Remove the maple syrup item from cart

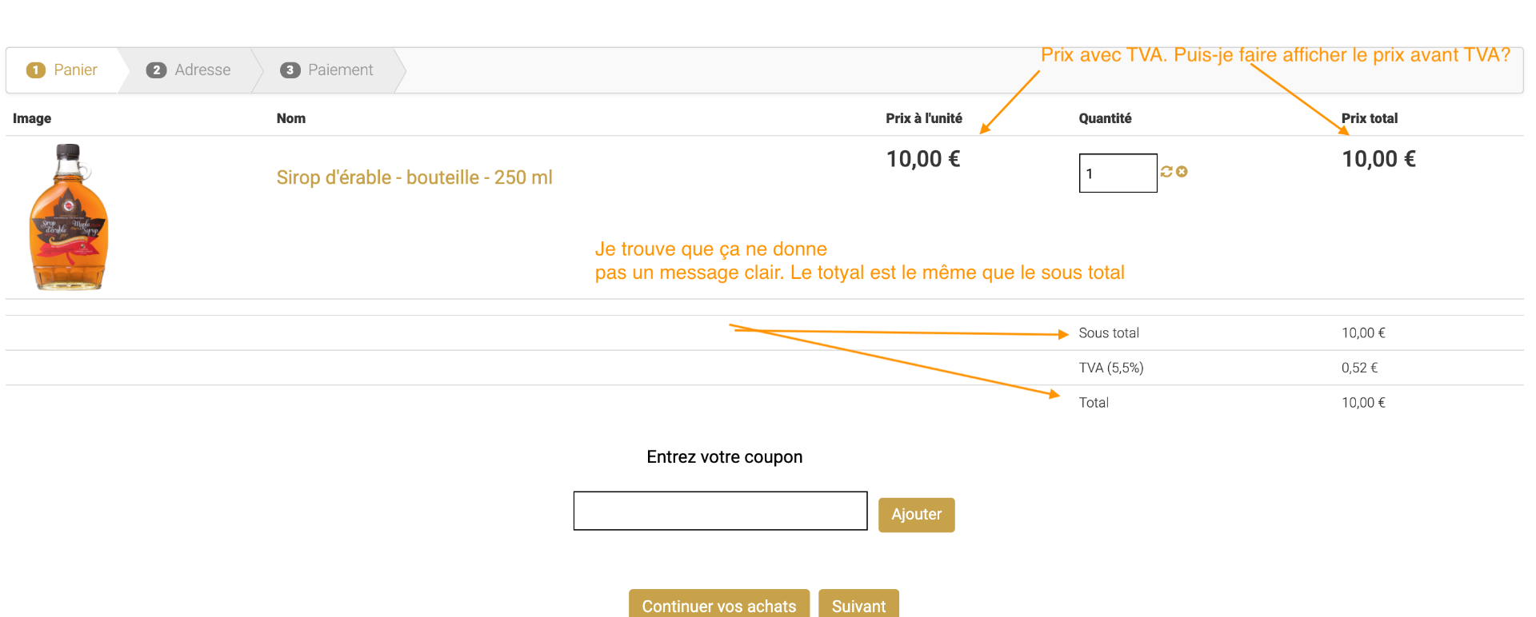tap(1182, 172)
